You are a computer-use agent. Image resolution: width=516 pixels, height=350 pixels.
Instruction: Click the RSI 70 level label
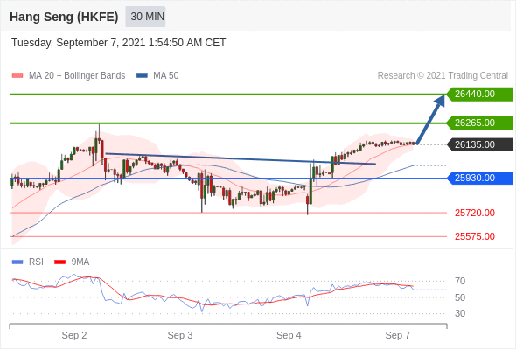pyautogui.click(x=460, y=281)
